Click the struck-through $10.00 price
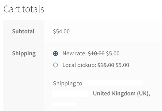The width and height of the screenshot is (162, 111). (x=96, y=54)
